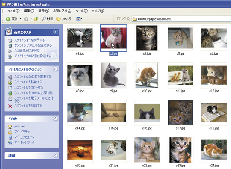Select the c20.jpg thumbnail
This screenshot has width=231, height=169.
pos(80,150)
